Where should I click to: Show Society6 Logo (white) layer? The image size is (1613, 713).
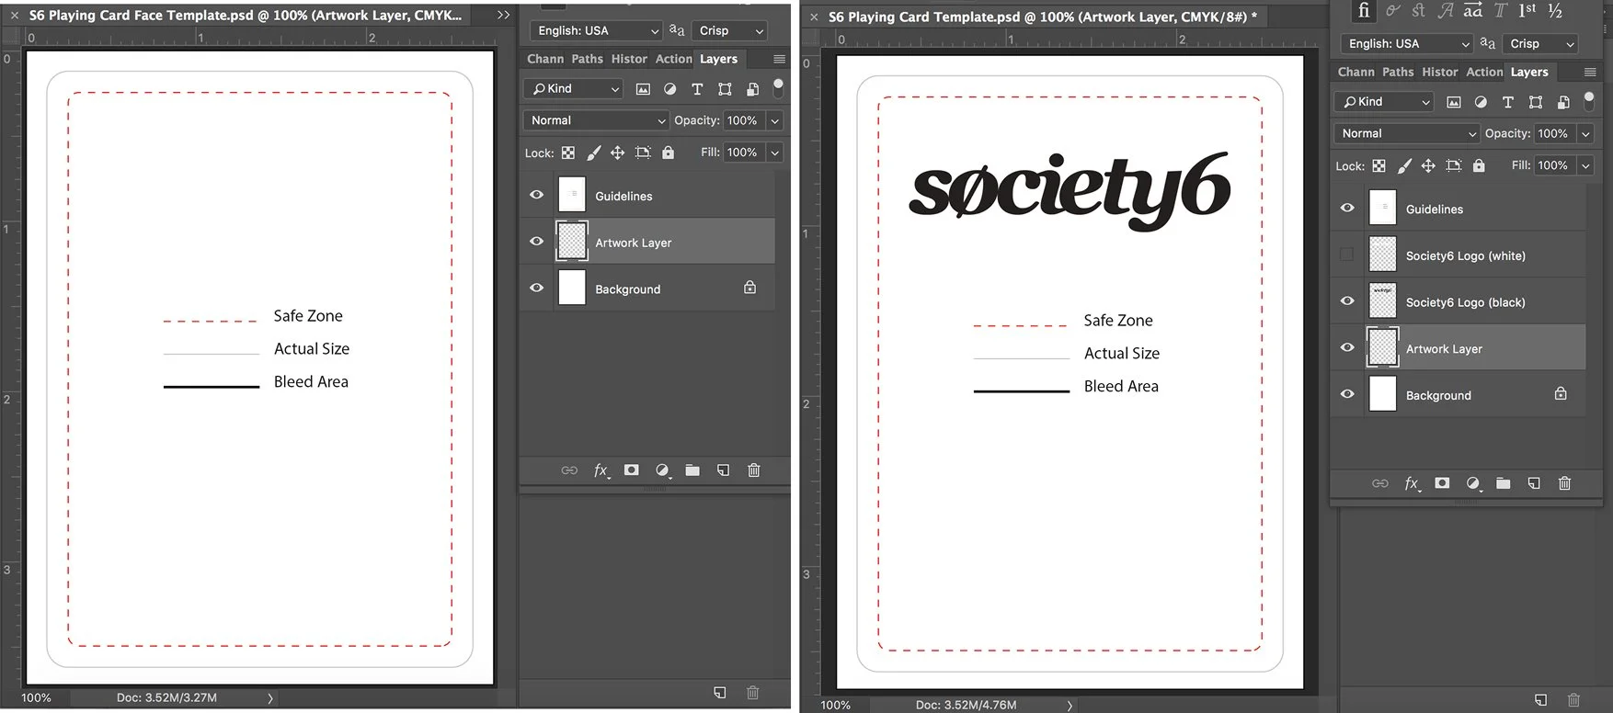pos(1347,255)
